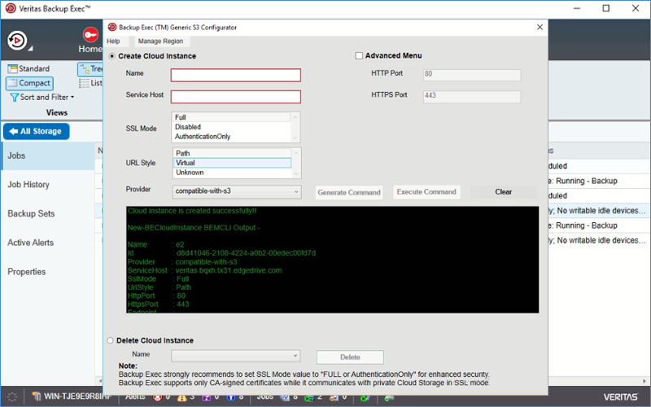Click the blue information alerts icon in status bar
The image size is (651, 407).
pos(231,397)
